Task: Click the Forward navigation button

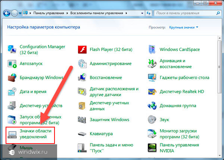Action: tap(15, 13)
